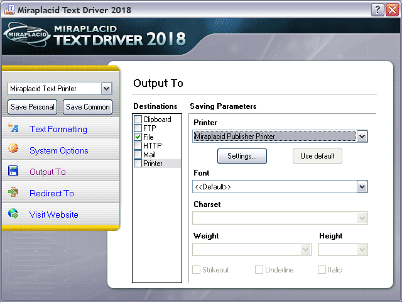The image size is (402, 302).
Task: Open the Text Formatting page
Action: 58,129
